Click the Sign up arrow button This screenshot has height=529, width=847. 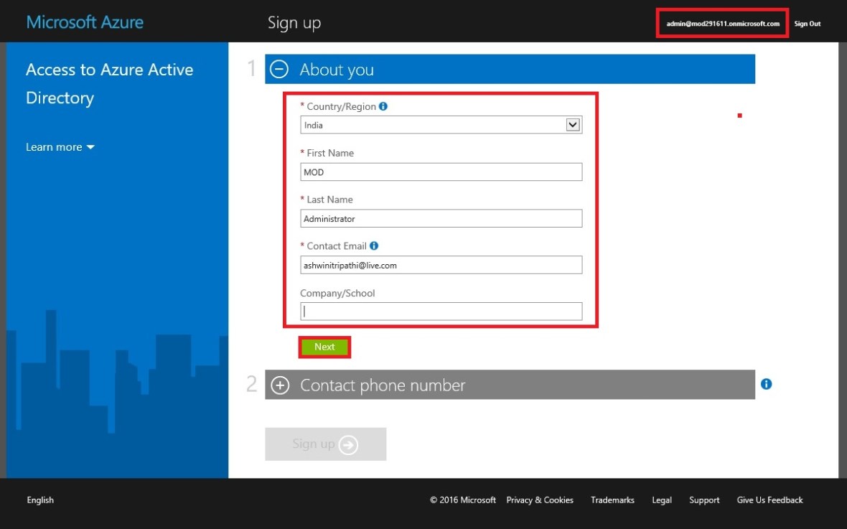click(326, 444)
